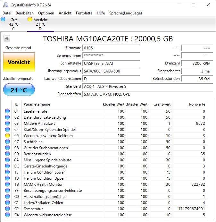Click raw value 722782
216x222 pixels.
point(198,184)
